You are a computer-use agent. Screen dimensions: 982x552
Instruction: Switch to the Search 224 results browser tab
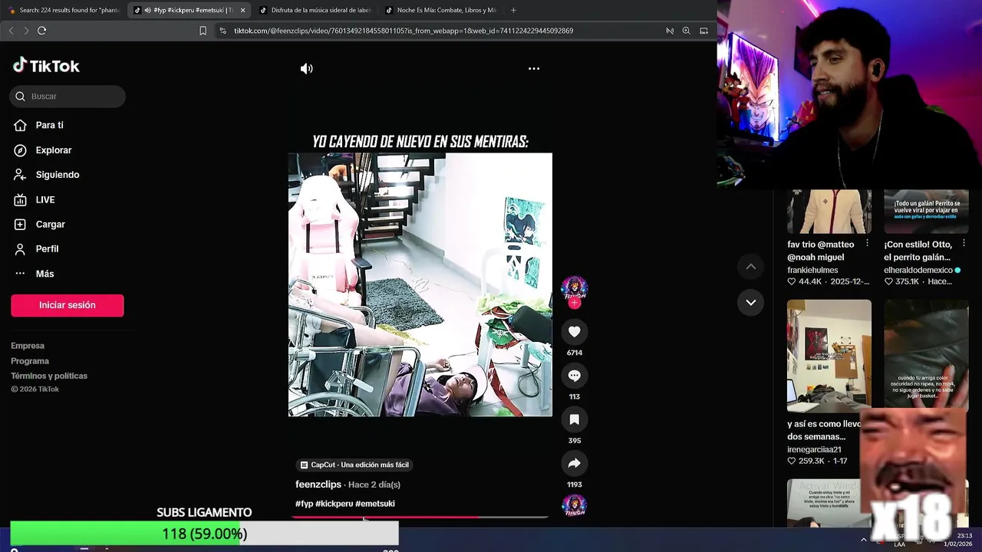65,10
